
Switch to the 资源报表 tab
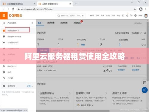pos(64,23)
